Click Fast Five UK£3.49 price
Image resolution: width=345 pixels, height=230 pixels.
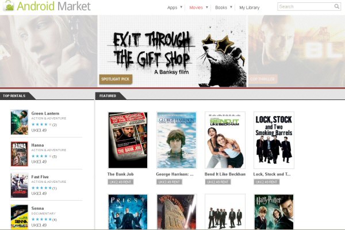coord(39,193)
